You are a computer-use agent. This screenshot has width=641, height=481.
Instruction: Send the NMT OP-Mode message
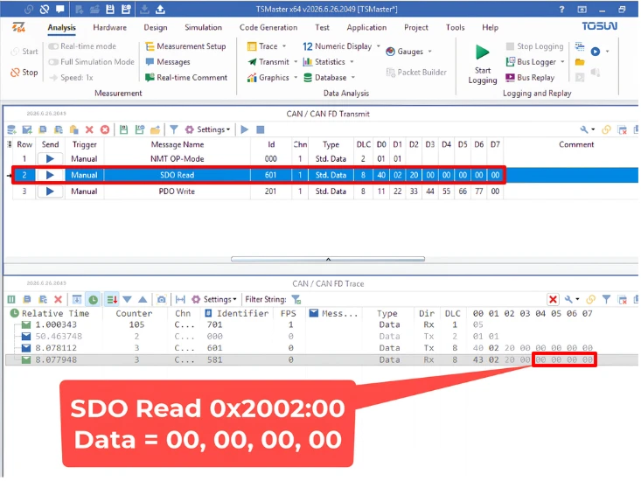(50, 158)
